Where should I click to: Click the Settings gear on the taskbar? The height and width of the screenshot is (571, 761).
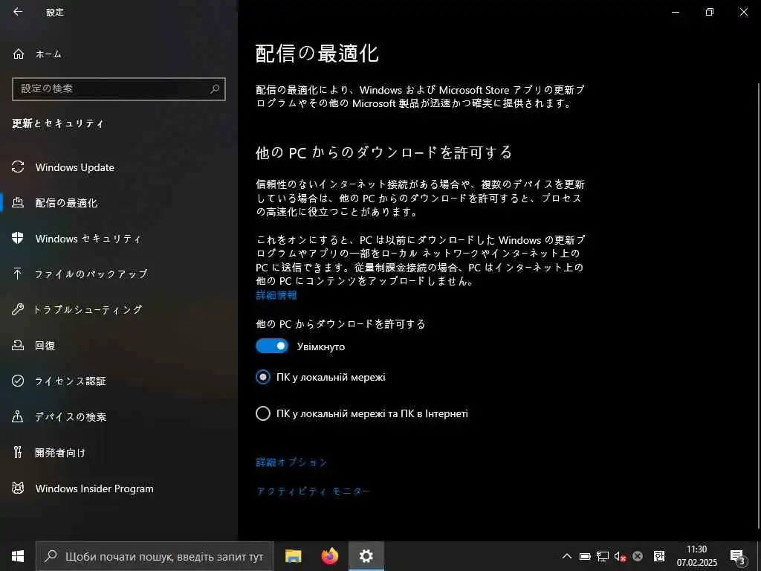click(366, 556)
